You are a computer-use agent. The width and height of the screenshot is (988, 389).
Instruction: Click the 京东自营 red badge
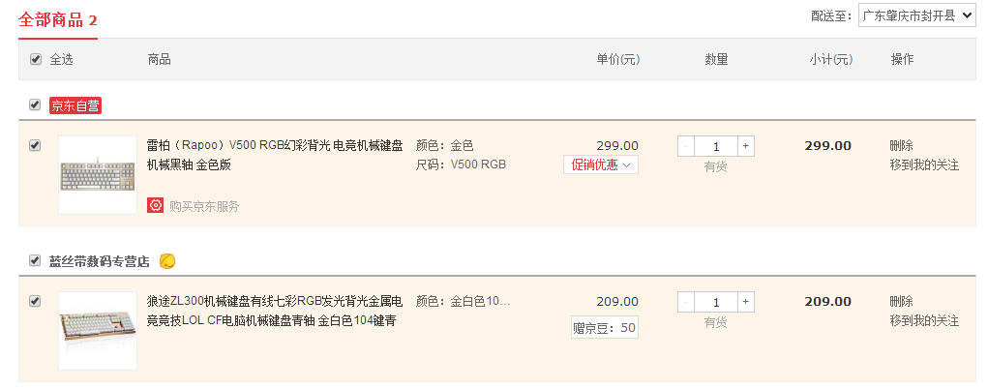[x=75, y=105]
